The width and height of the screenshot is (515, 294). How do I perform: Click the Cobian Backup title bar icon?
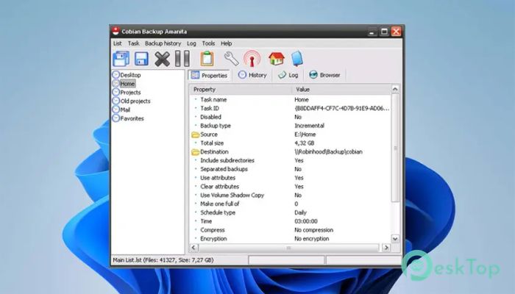[116, 31]
